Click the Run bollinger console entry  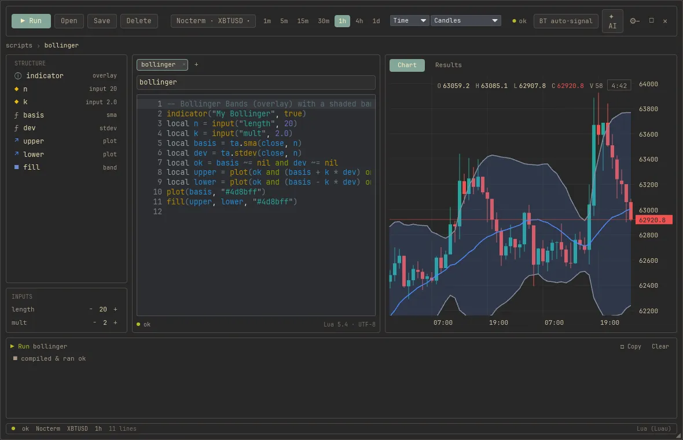(x=39, y=347)
